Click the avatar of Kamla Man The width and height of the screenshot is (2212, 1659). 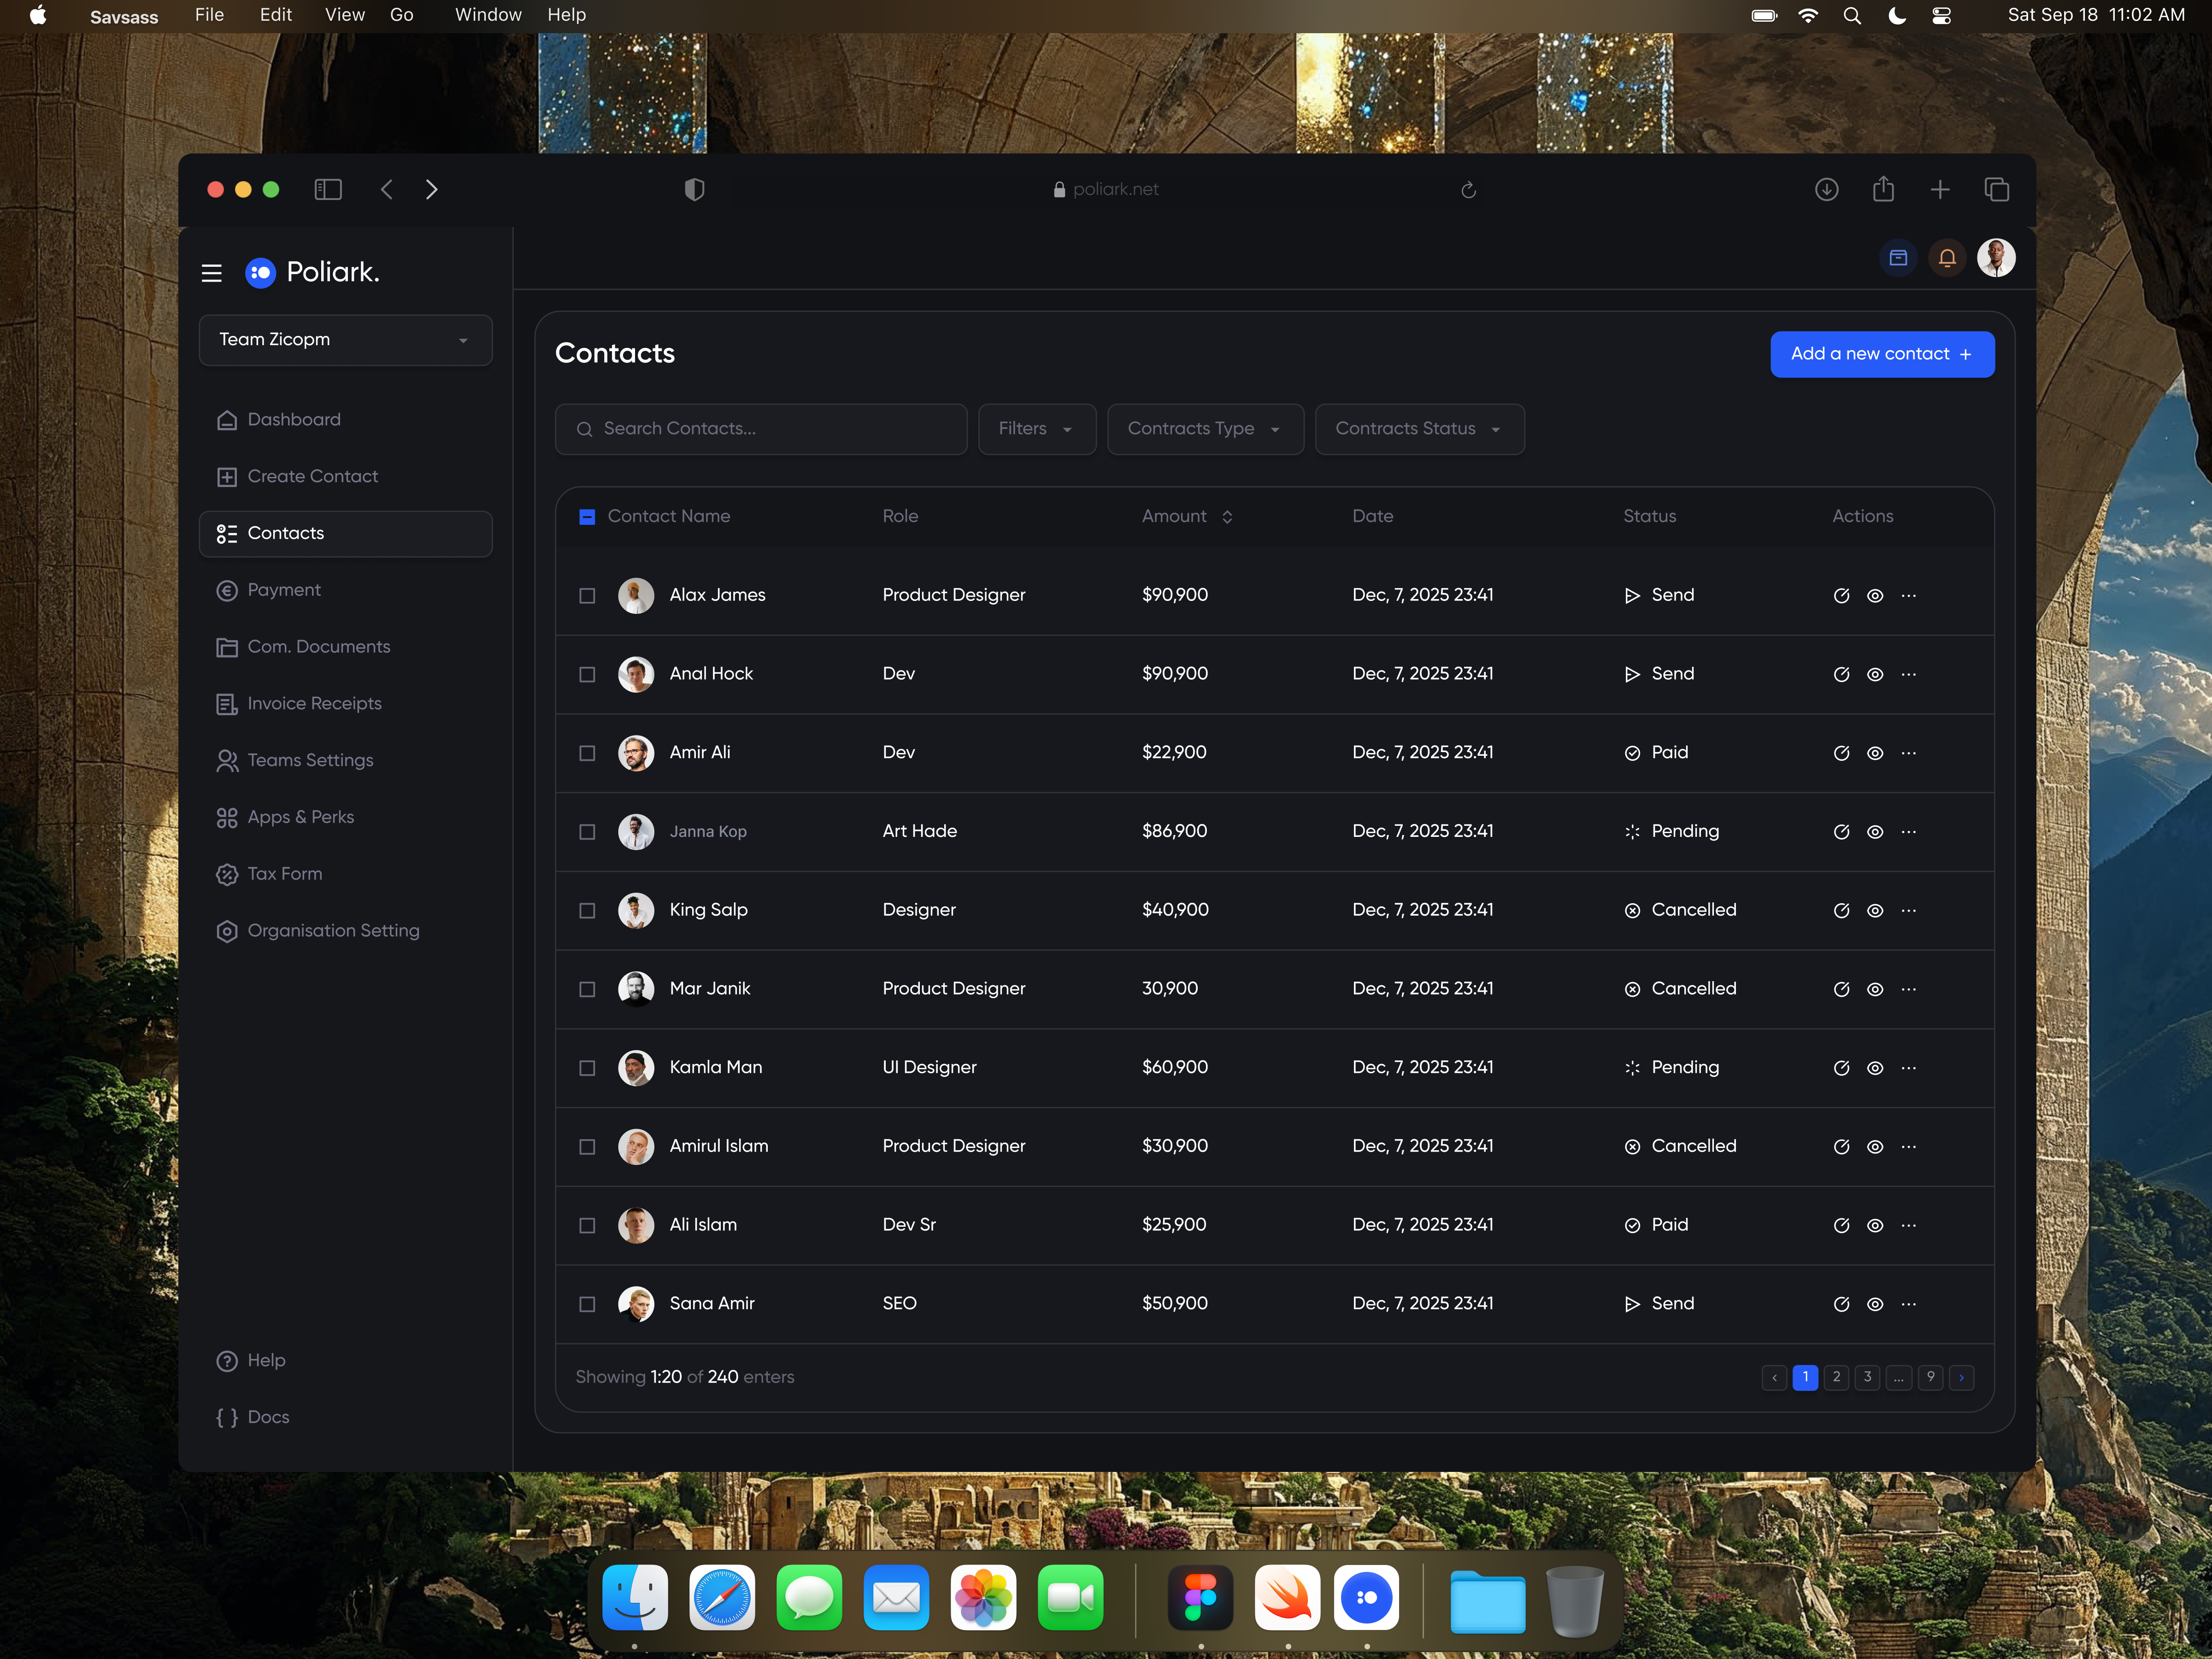(x=636, y=1068)
